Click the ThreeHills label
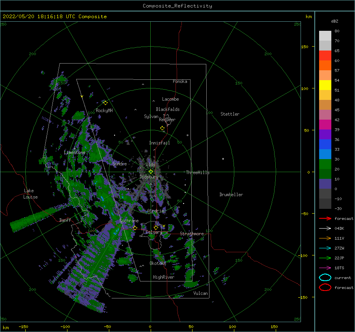Image resolution: width=355 pixels, height=332 pixels. [x=198, y=173]
